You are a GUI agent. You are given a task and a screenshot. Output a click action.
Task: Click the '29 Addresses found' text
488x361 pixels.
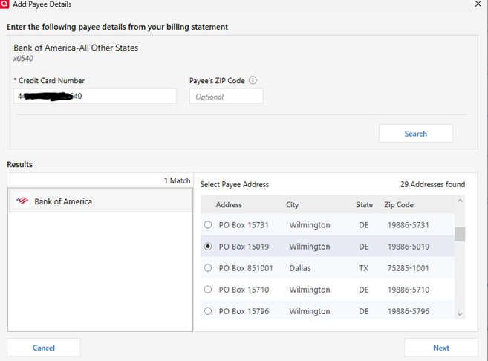pyautogui.click(x=432, y=184)
